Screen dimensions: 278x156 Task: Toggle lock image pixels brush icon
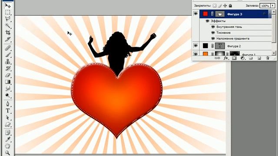[x=220, y=6]
